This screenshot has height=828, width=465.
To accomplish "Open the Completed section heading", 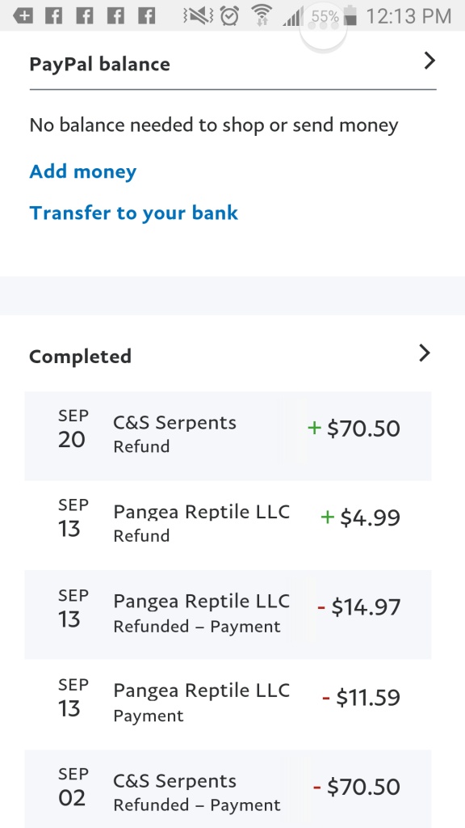I will [80, 357].
